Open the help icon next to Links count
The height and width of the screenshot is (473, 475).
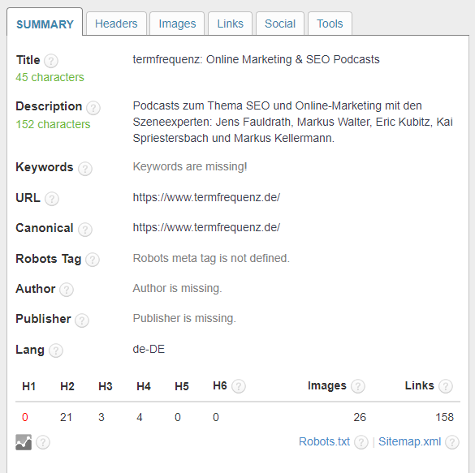(446, 386)
